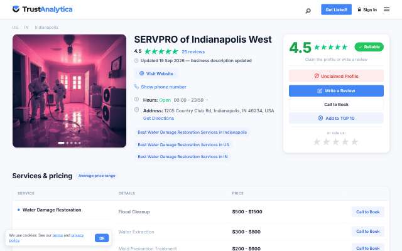402x251 pixels.
Task: Open Best Water Damage Restoration Services in US
Action: coord(183,145)
